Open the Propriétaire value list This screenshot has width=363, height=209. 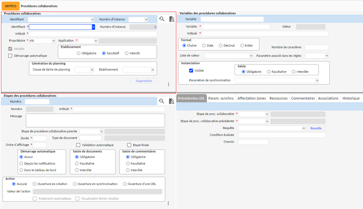click(53, 41)
